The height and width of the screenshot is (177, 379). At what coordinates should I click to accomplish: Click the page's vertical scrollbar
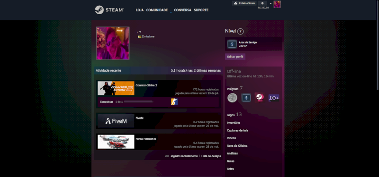click(378, 45)
